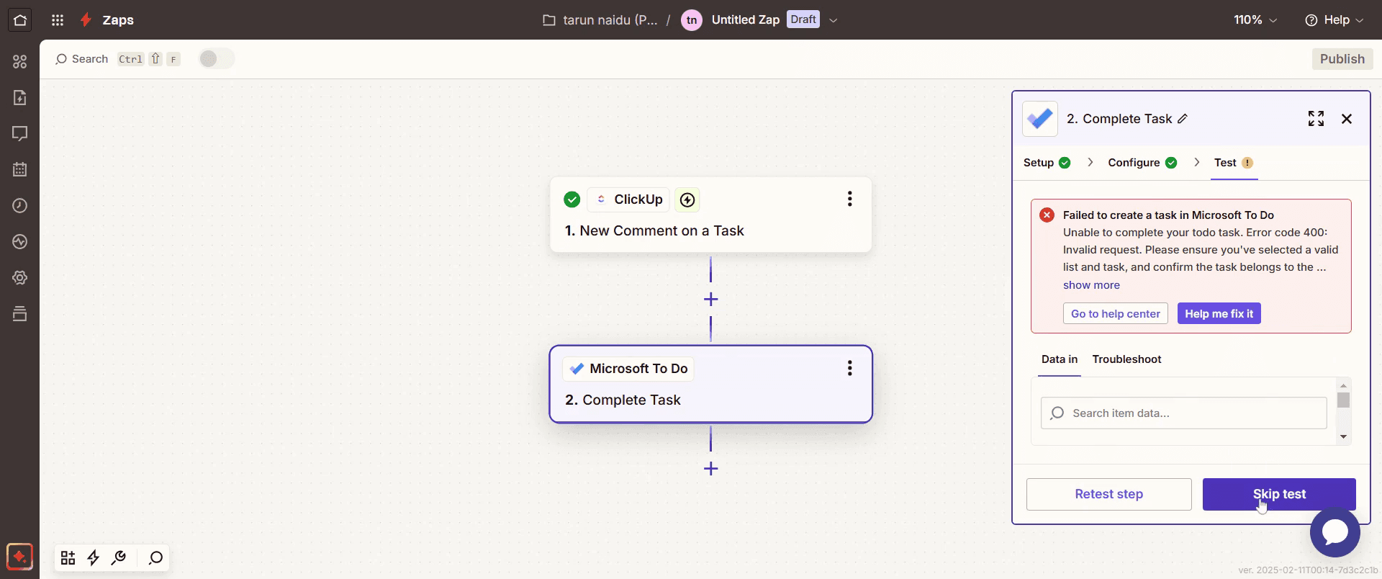Click the ClickUp app label in step 1
Screen dimensions: 1382x579
point(629,199)
